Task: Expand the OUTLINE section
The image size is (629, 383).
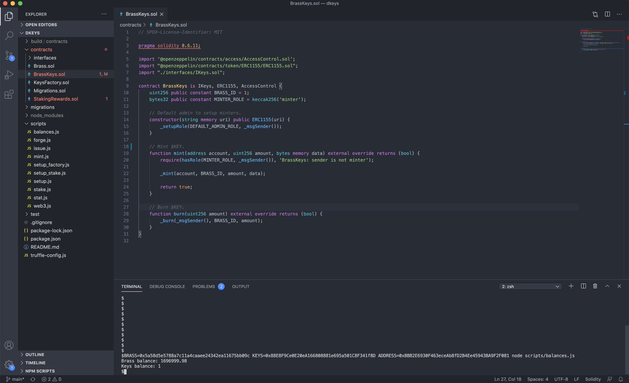Action: (x=66, y=355)
